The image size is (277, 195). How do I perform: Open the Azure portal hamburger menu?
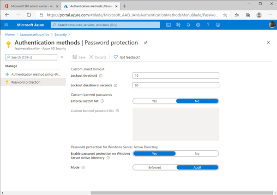[6, 25]
